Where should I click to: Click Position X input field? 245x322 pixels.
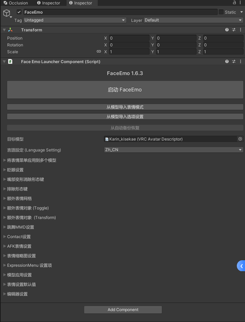pos(129,38)
